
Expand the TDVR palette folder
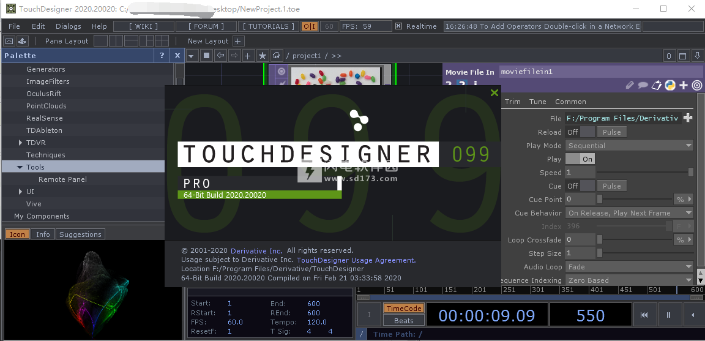coord(21,143)
